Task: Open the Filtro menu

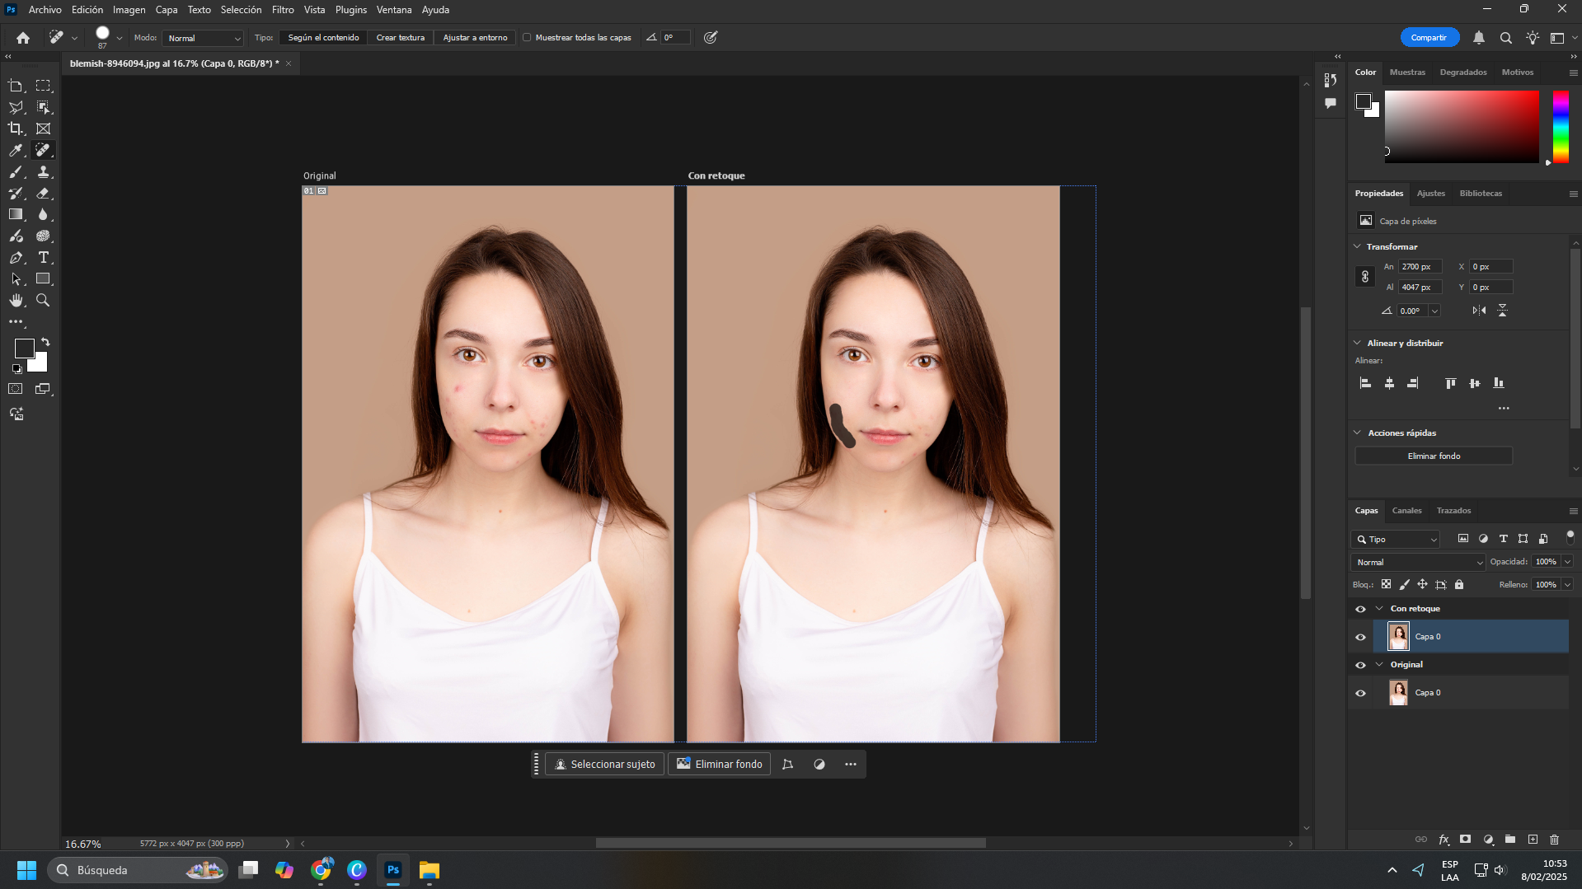Action: click(283, 10)
